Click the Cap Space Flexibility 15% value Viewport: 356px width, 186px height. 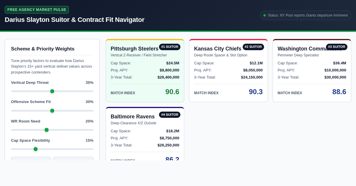[90, 141]
